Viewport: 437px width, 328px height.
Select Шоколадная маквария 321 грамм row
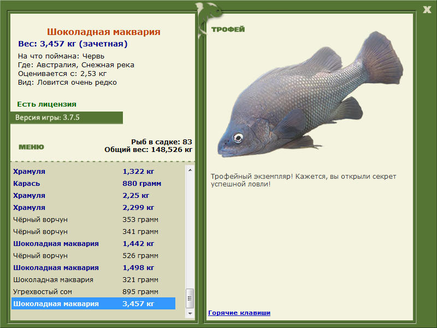pos(93,279)
